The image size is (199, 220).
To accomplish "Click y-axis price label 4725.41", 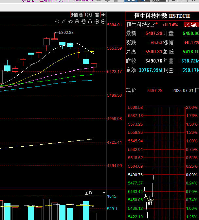I will point(114,142).
